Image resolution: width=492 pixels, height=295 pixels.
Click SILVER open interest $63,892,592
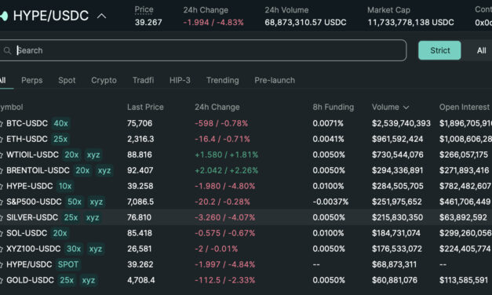[463, 217]
